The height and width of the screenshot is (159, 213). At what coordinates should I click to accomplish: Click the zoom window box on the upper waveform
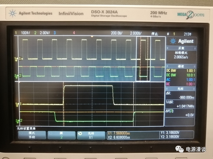143,58
